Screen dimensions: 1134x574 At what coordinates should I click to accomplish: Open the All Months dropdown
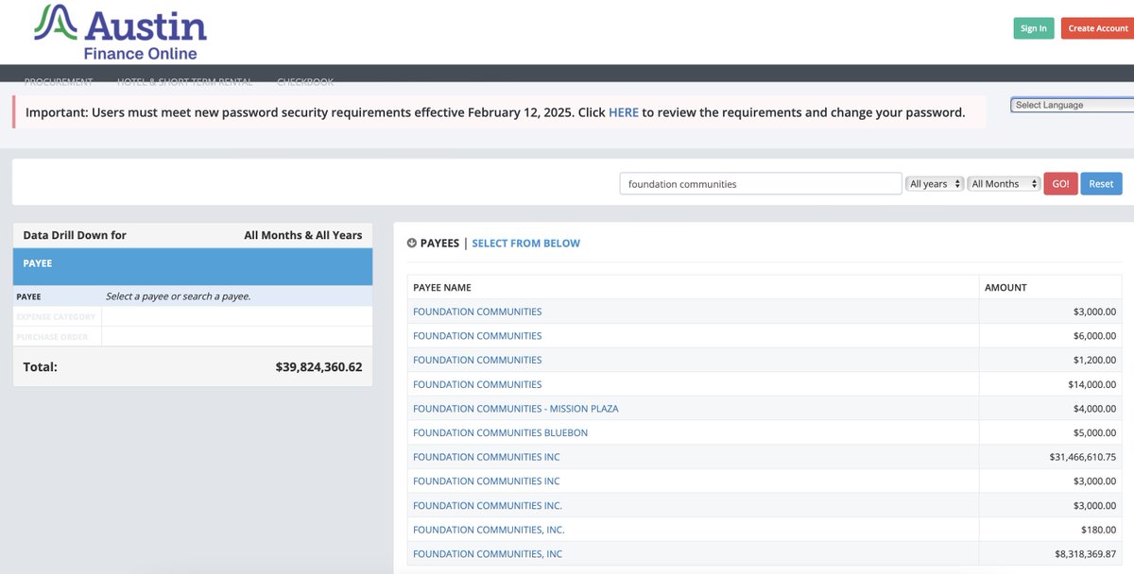coord(1004,184)
